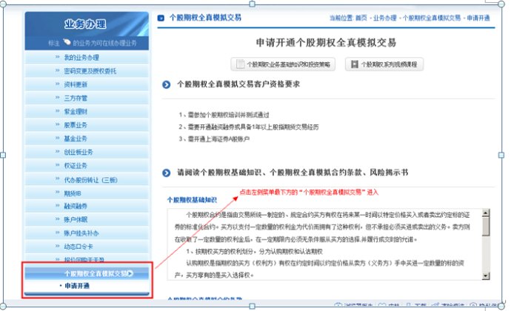Open 三方存管 menu item
This screenshot has width=511, height=311.
87,98
